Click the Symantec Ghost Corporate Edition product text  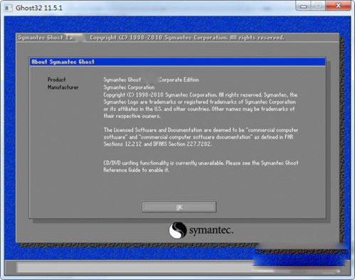click(151, 80)
